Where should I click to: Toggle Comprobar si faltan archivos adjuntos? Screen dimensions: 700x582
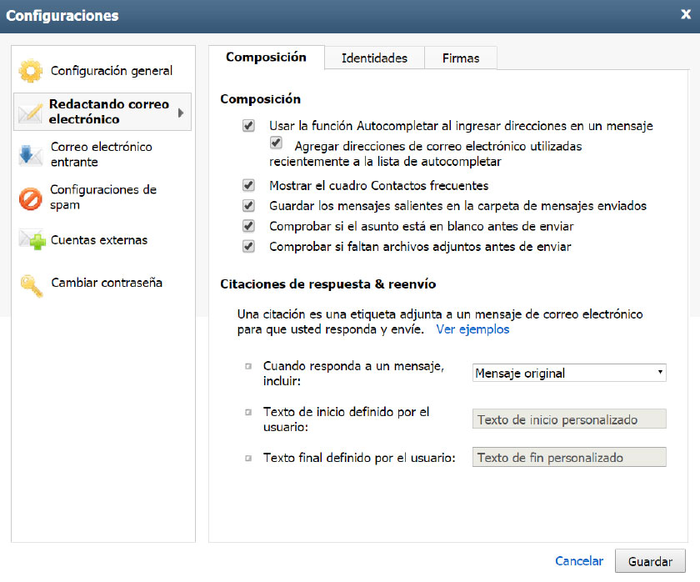[248, 247]
